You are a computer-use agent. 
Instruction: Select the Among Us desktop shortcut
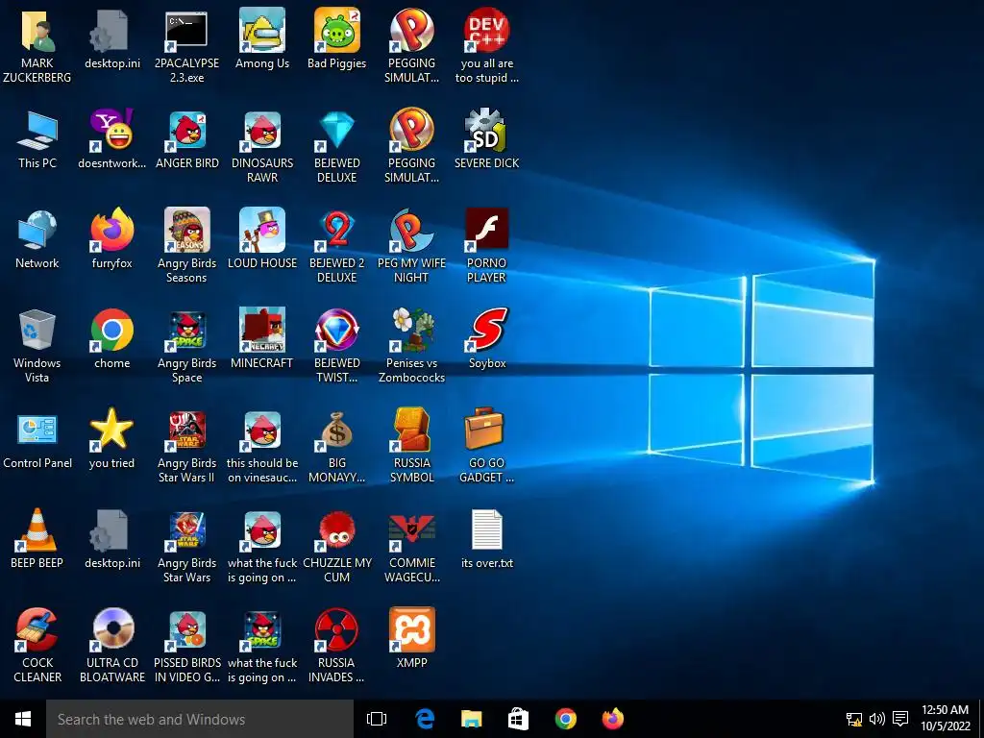261,30
